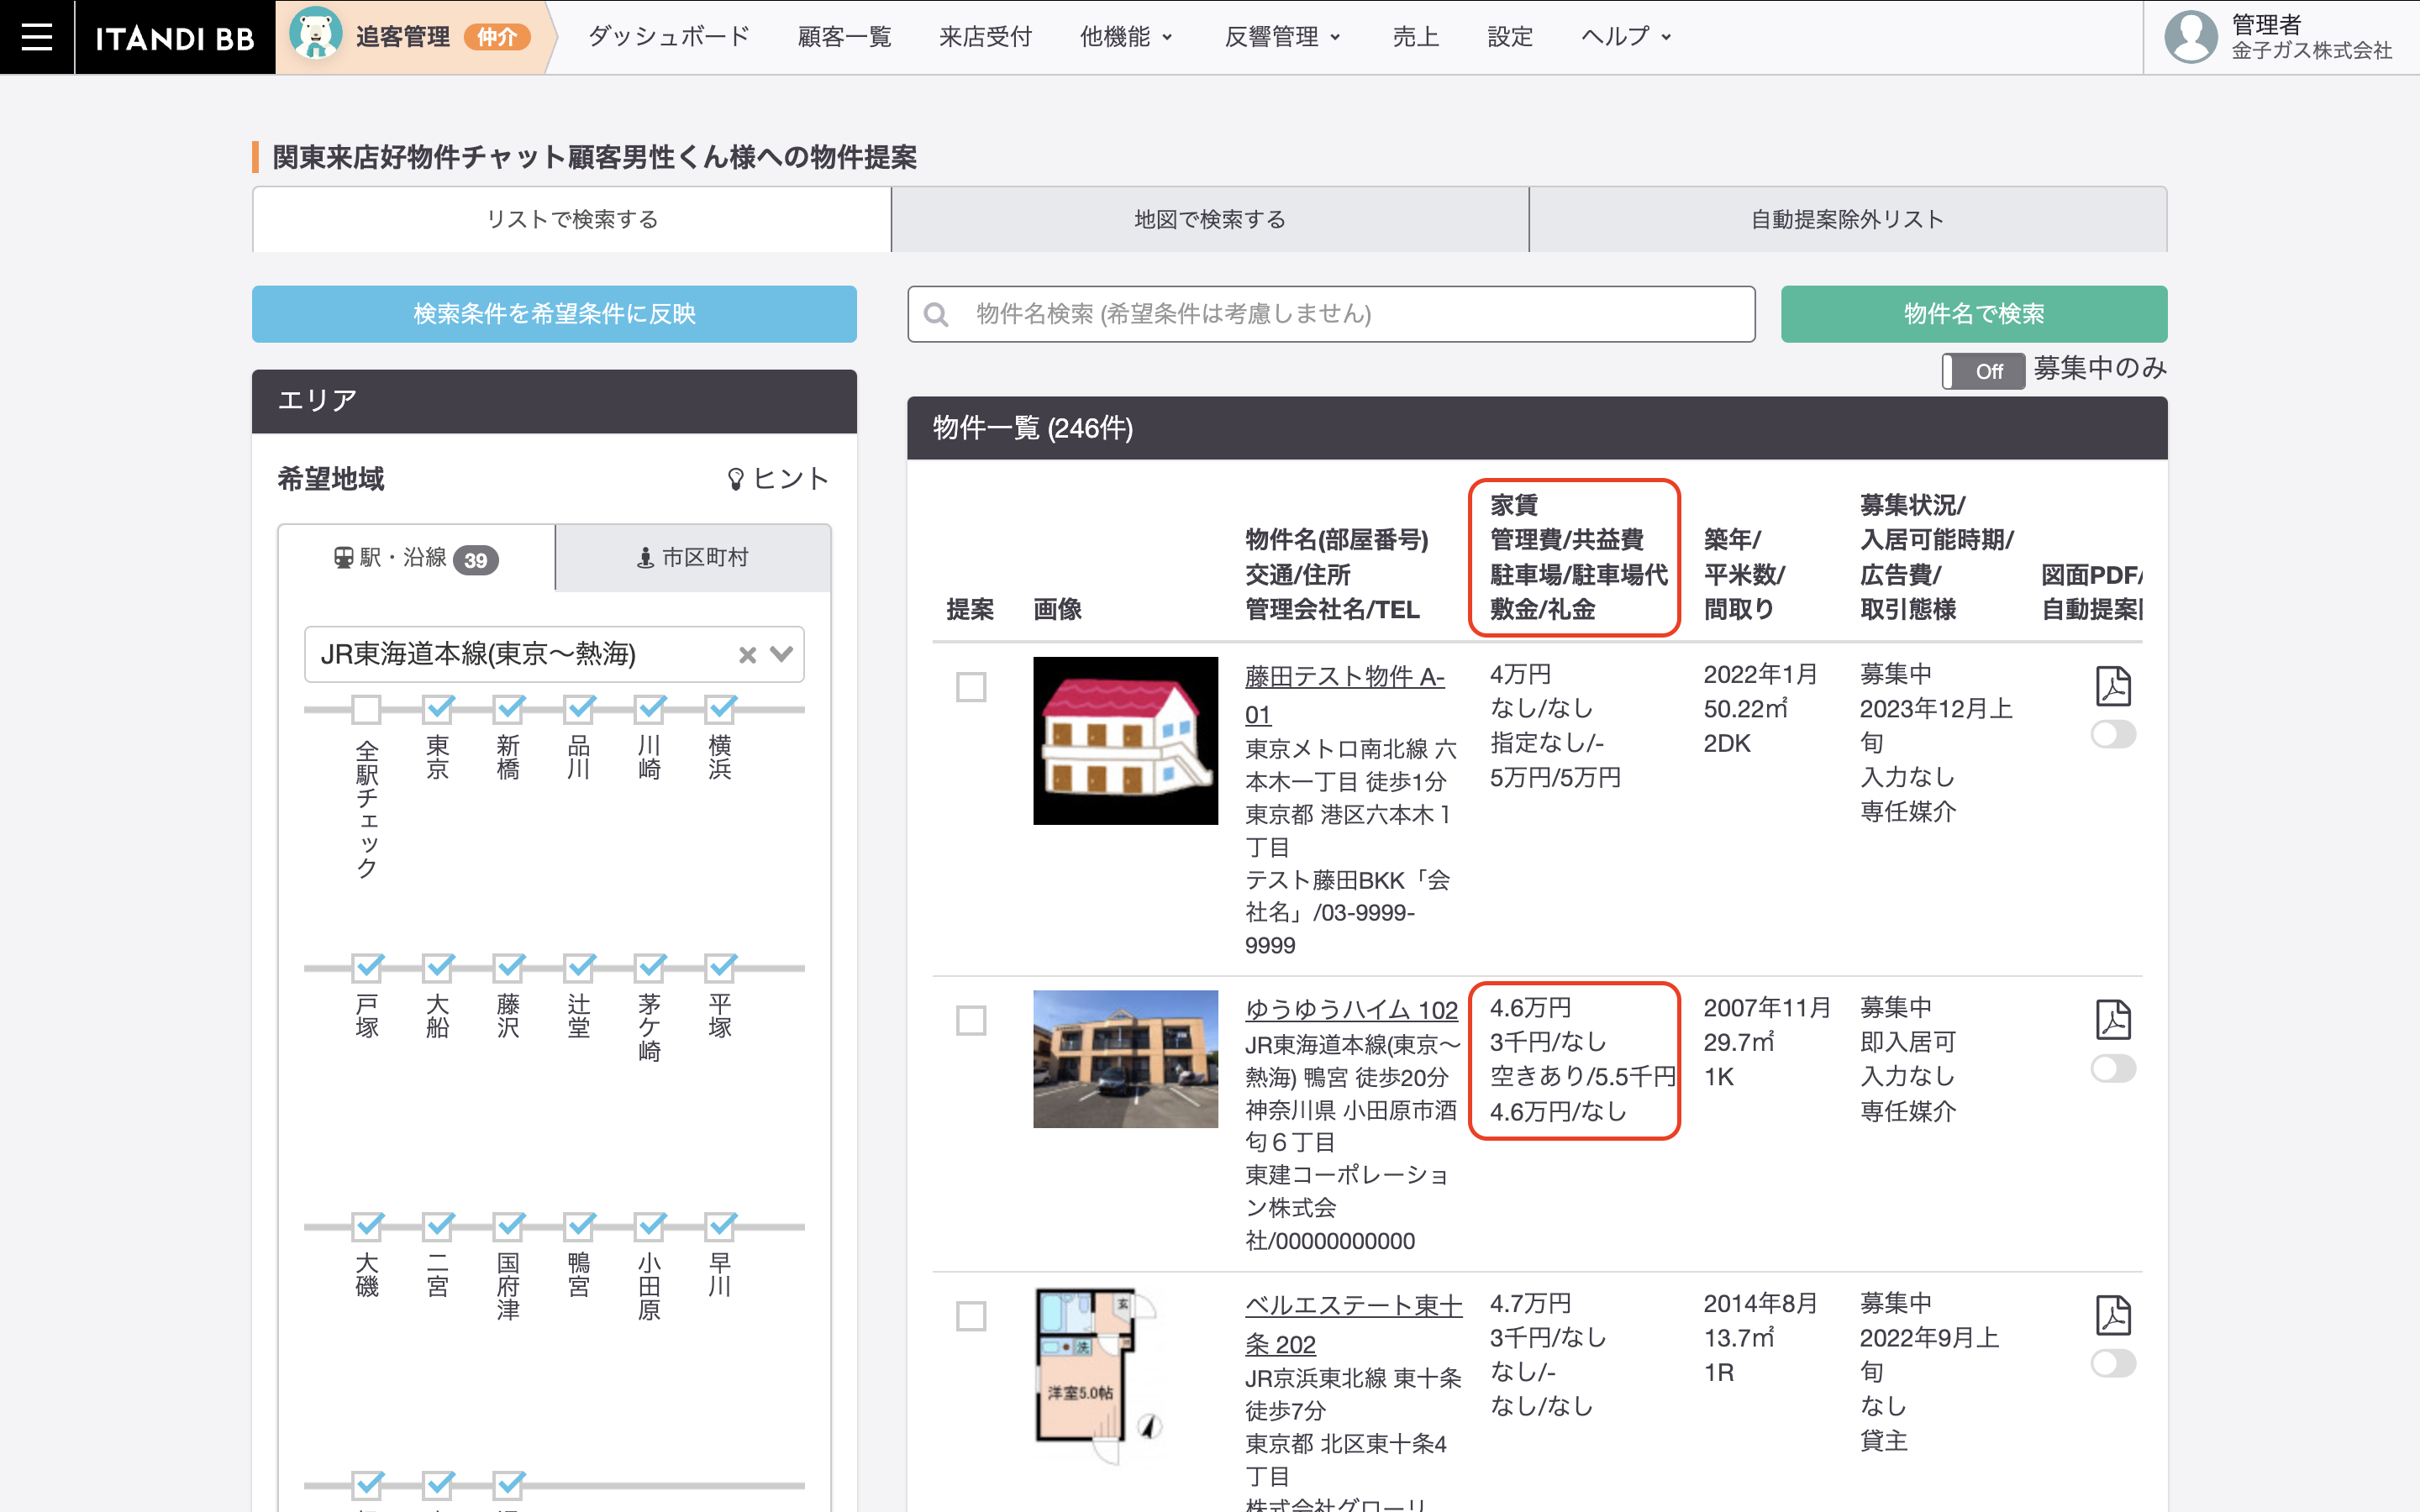Open PDF icon for 藤田テスト物件 A-01
The image size is (2420, 1512).
[2113, 687]
